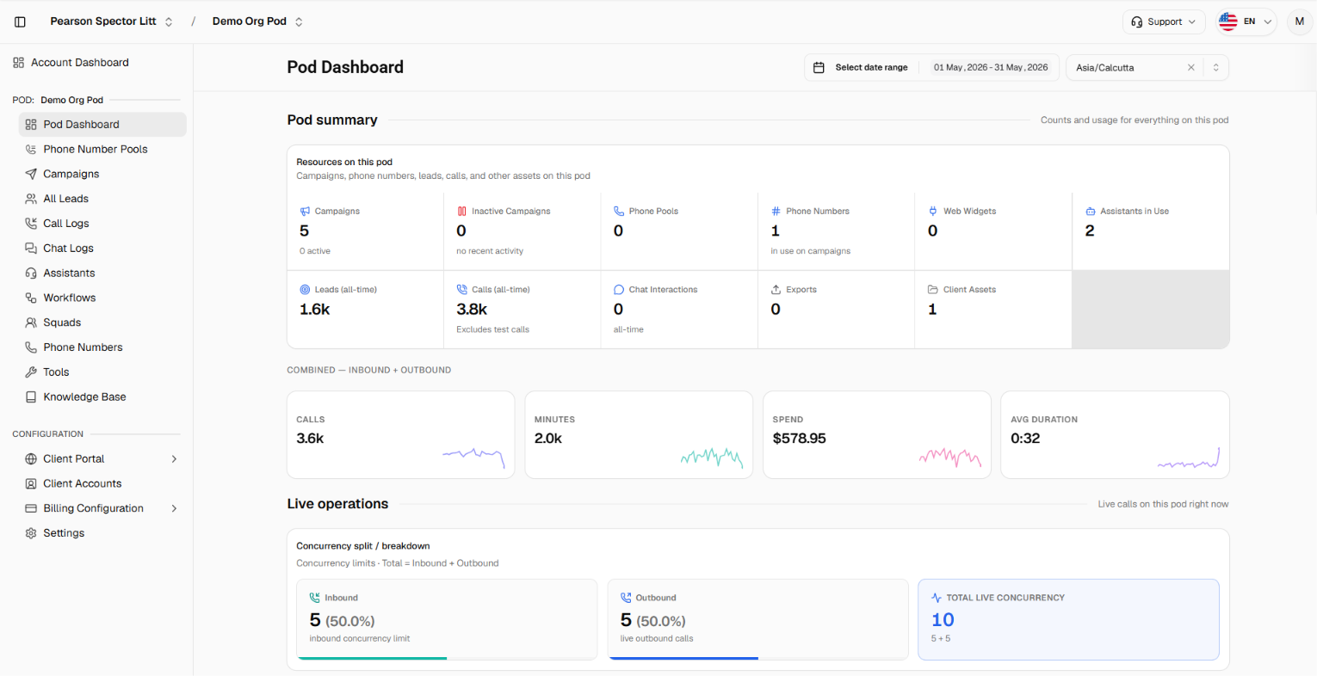Expand the Billing Configuration submenu
The height and width of the screenshot is (676, 1317).
[x=174, y=508]
